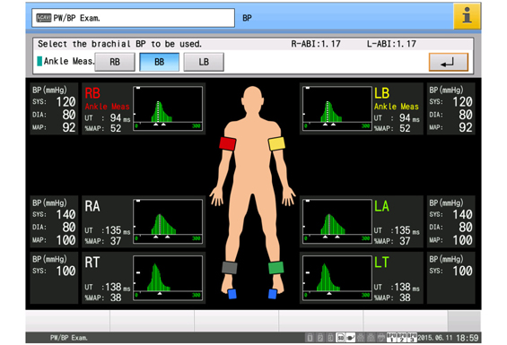
Task: Open the LA pulse waveform graph
Action: pyautogui.click(x=337, y=221)
